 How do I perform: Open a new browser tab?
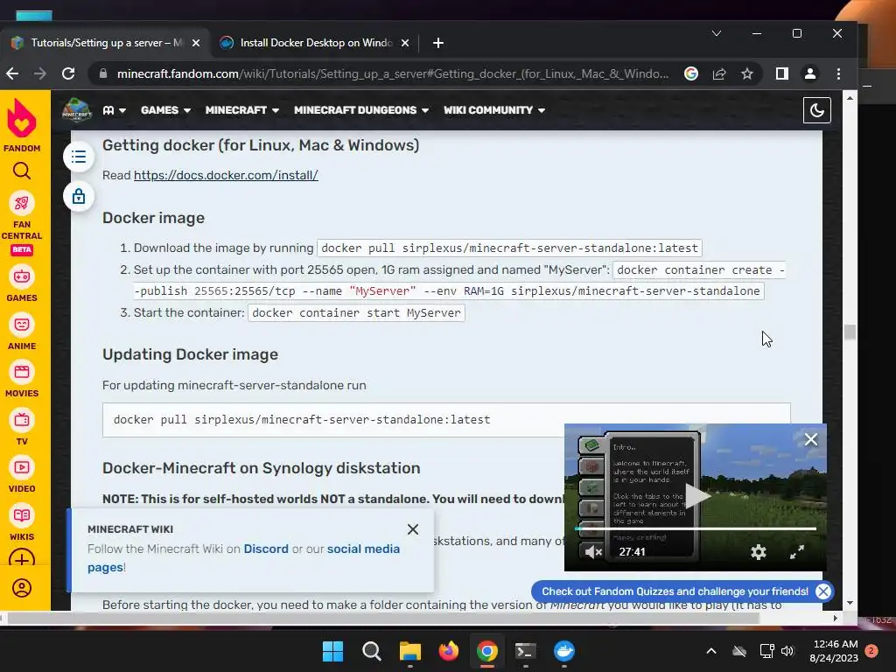click(x=438, y=43)
